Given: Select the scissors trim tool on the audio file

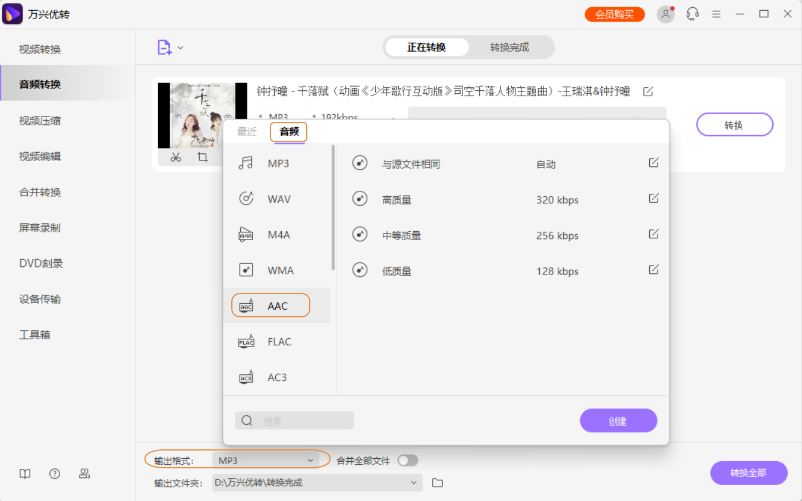Looking at the screenshot, I should (x=175, y=157).
